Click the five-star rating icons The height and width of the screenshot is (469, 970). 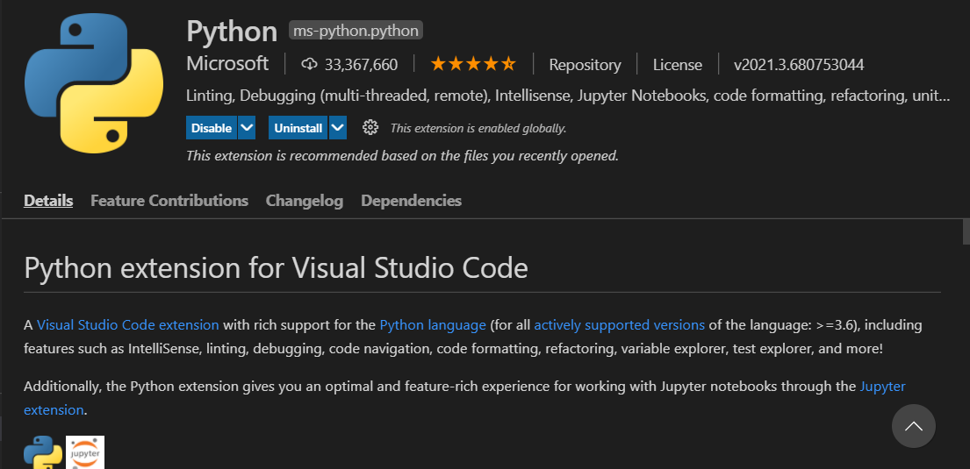(x=472, y=64)
